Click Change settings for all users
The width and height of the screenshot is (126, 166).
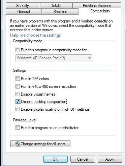click(40, 144)
